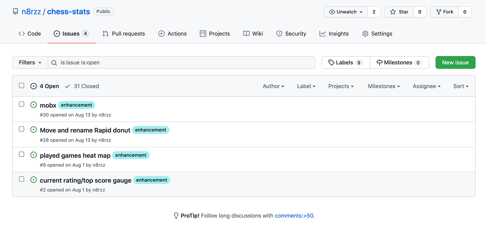Check the box for the mobx issue
The width and height of the screenshot is (485, 233).
(22, 104)
